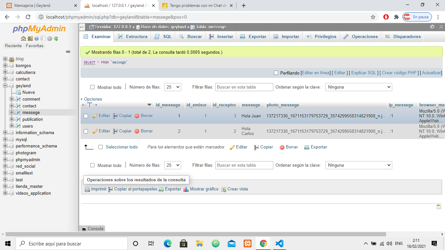Open the Buscar tab
The height and width of the screenshot is (250, 445).
[190, 37]
